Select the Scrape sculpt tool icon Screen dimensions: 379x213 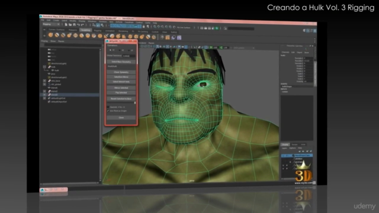pos(118,37)
